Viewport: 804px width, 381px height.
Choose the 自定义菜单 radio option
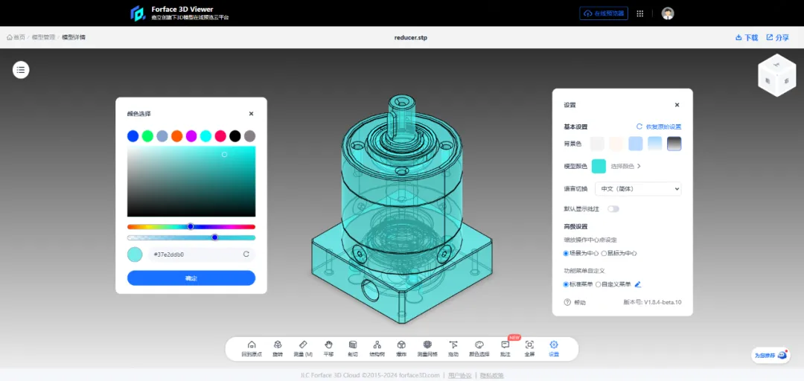[x=599, y=284]
